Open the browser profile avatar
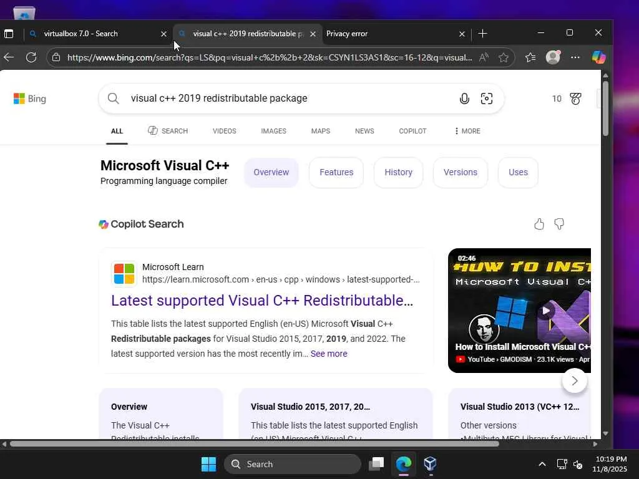Viewport: 639px width, 479px height. (553, 57)
